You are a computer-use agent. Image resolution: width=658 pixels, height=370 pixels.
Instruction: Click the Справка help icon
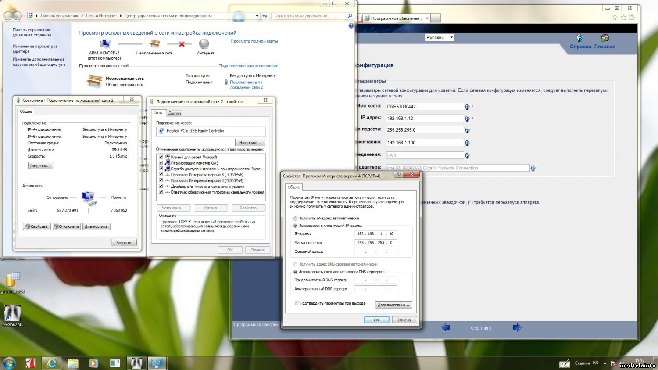pos(579,38)
